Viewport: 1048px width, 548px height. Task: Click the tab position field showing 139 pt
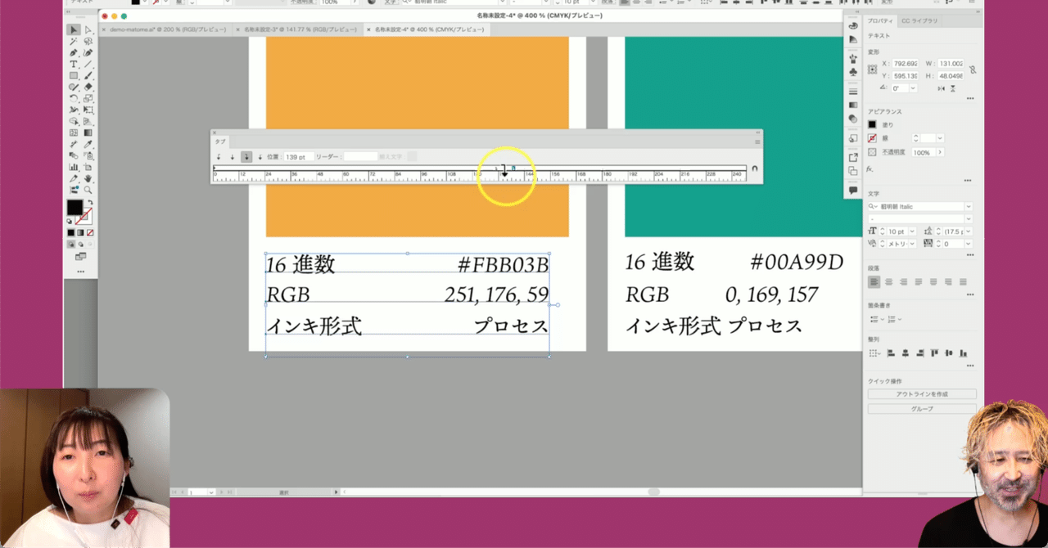tap(299, 156)
